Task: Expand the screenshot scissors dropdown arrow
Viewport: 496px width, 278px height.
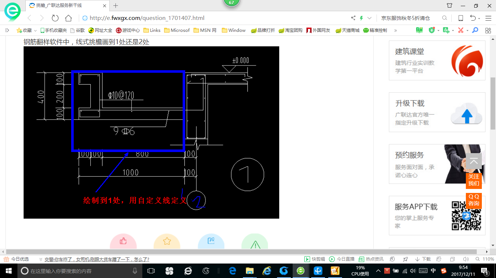Action: point(467,31)
